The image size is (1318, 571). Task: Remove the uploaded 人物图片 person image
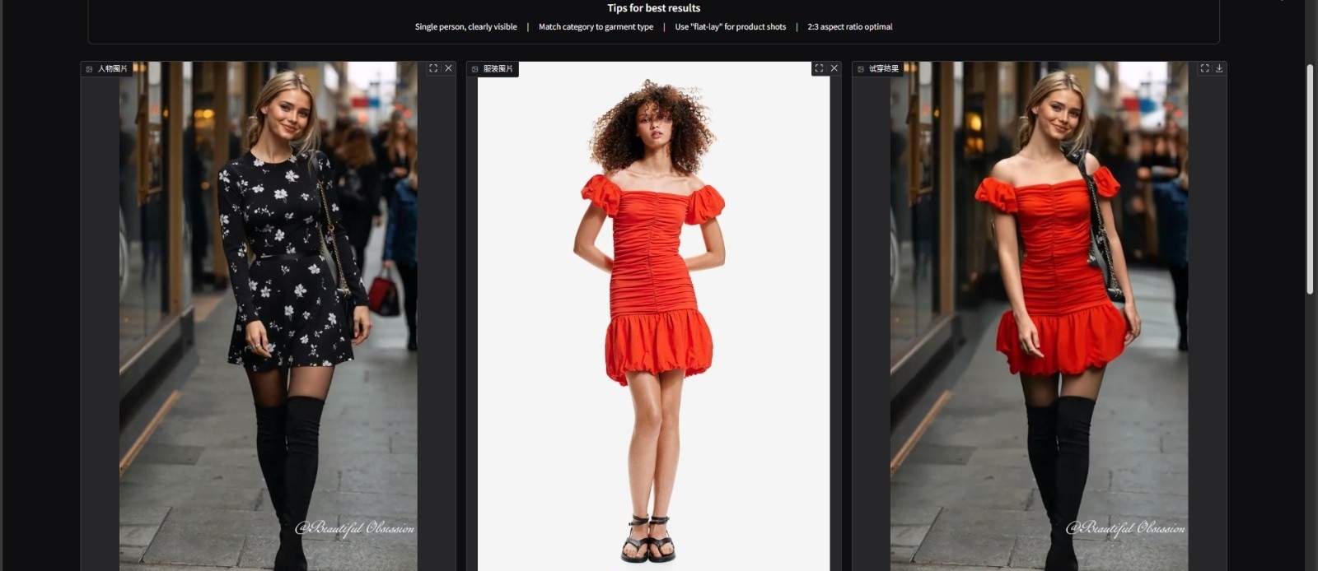tap(448, 68)
